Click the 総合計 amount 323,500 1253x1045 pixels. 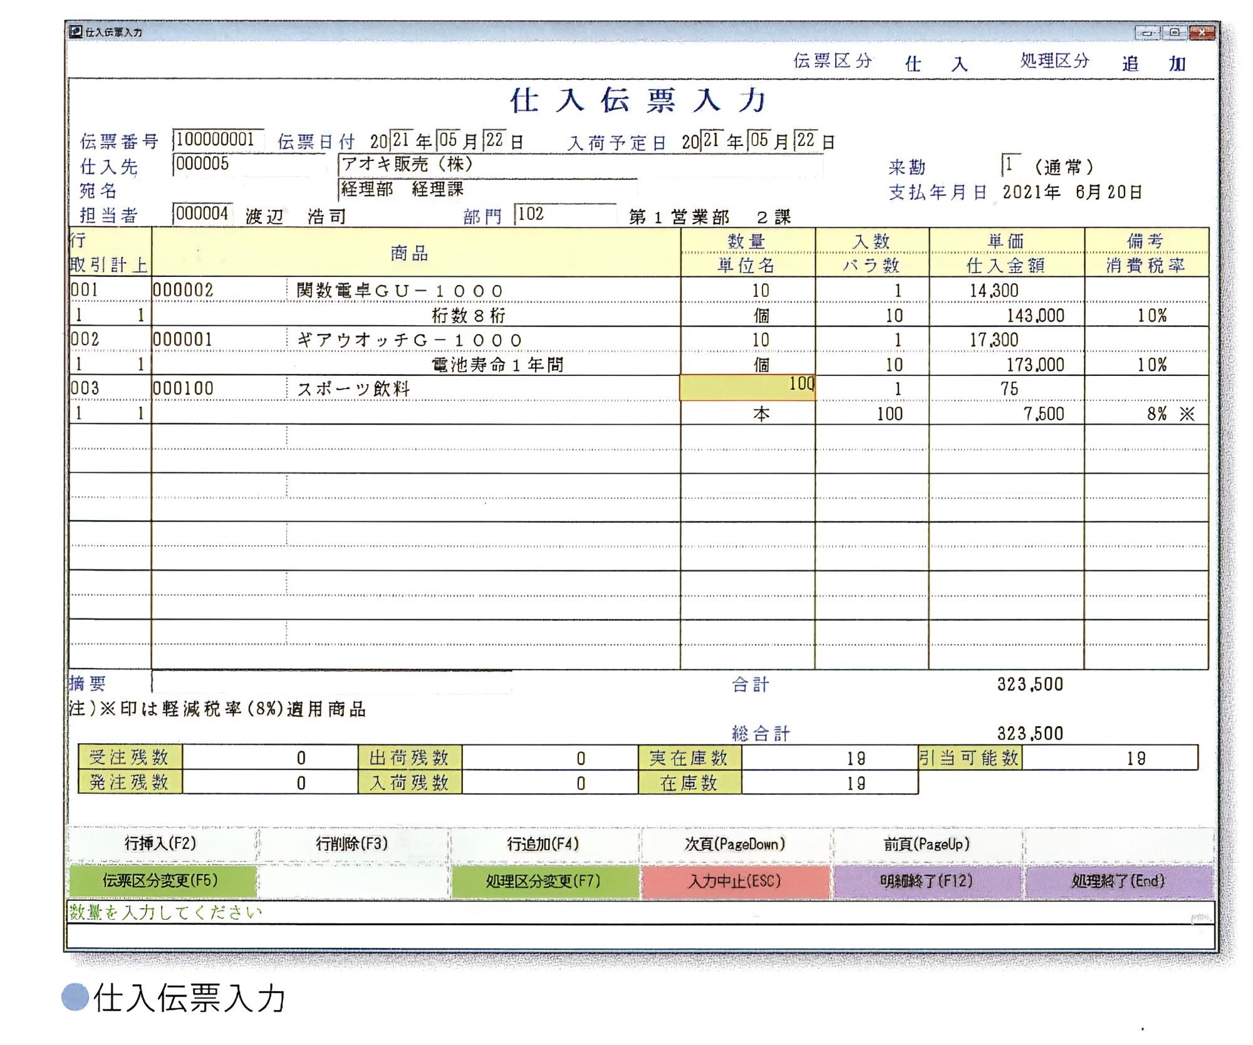[x=1030, y=733]
